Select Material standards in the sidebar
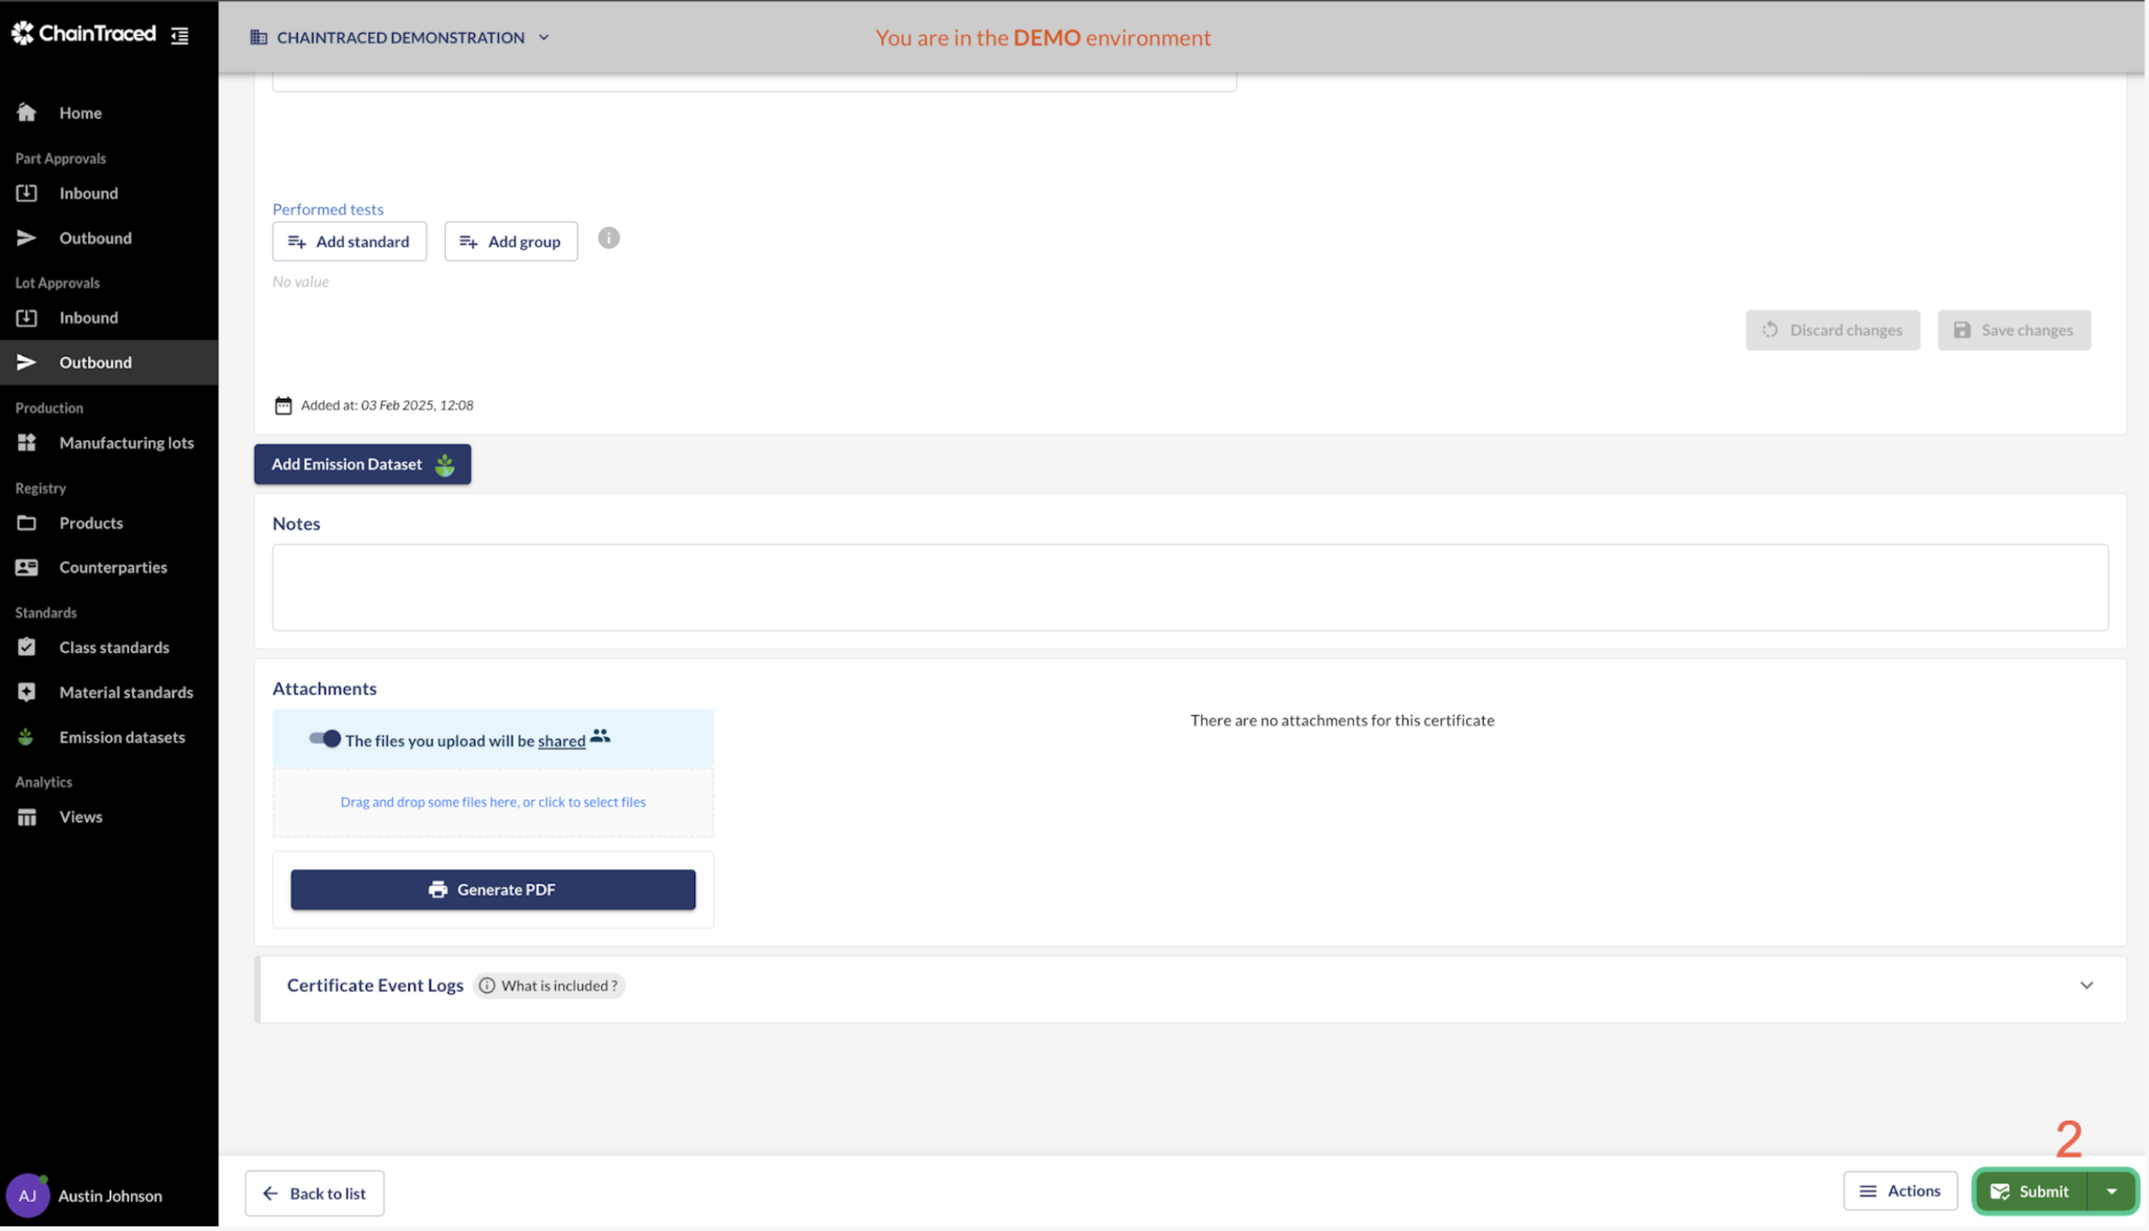 pos(125,691)
